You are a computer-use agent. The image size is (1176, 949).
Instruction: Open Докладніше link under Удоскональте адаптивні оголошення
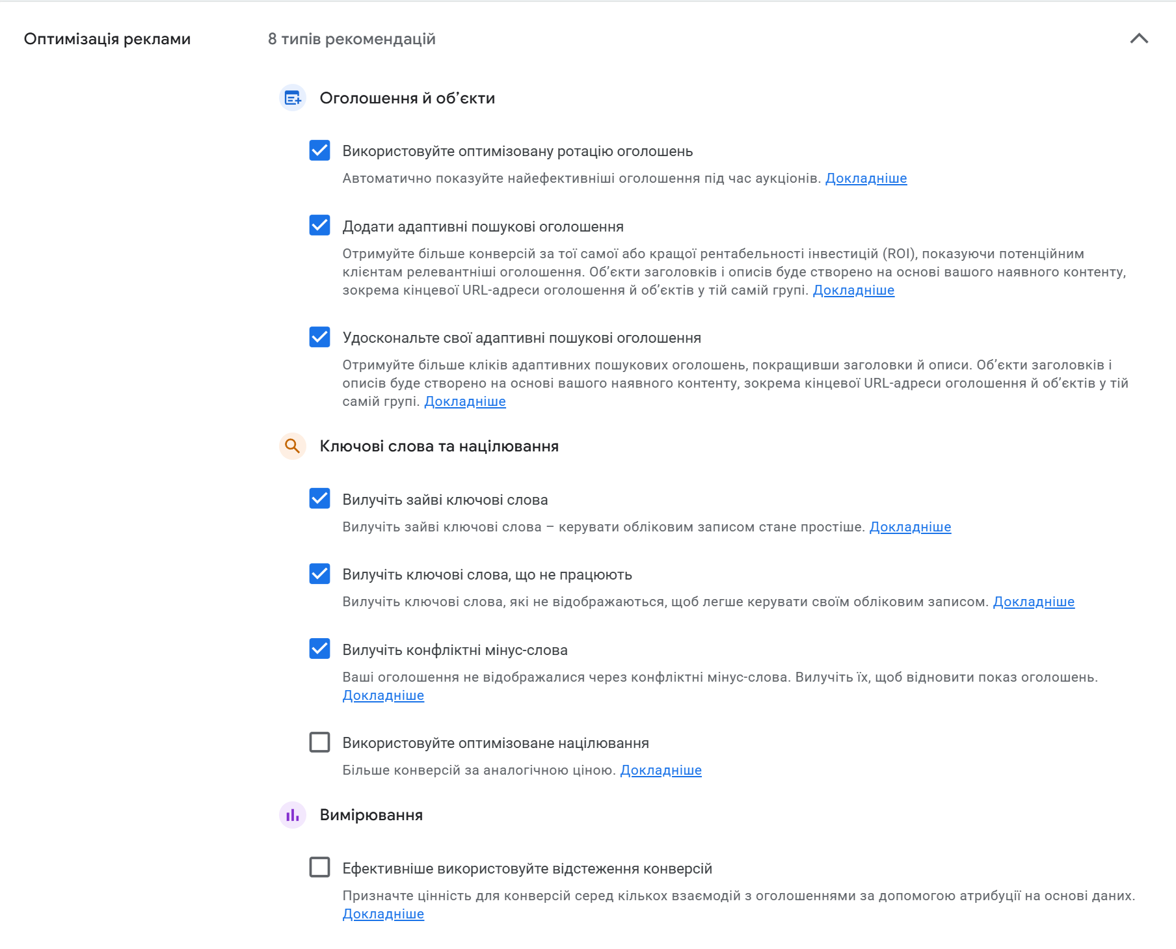tap(464, 401)
